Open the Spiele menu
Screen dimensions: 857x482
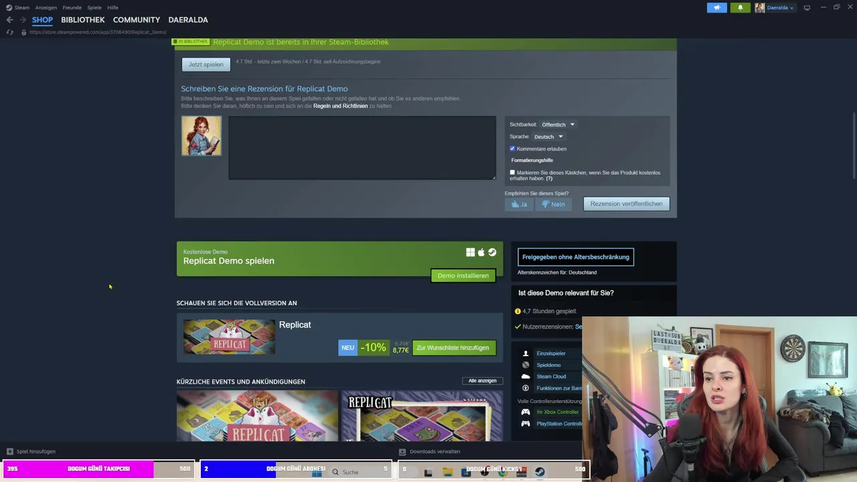[94, 7]
